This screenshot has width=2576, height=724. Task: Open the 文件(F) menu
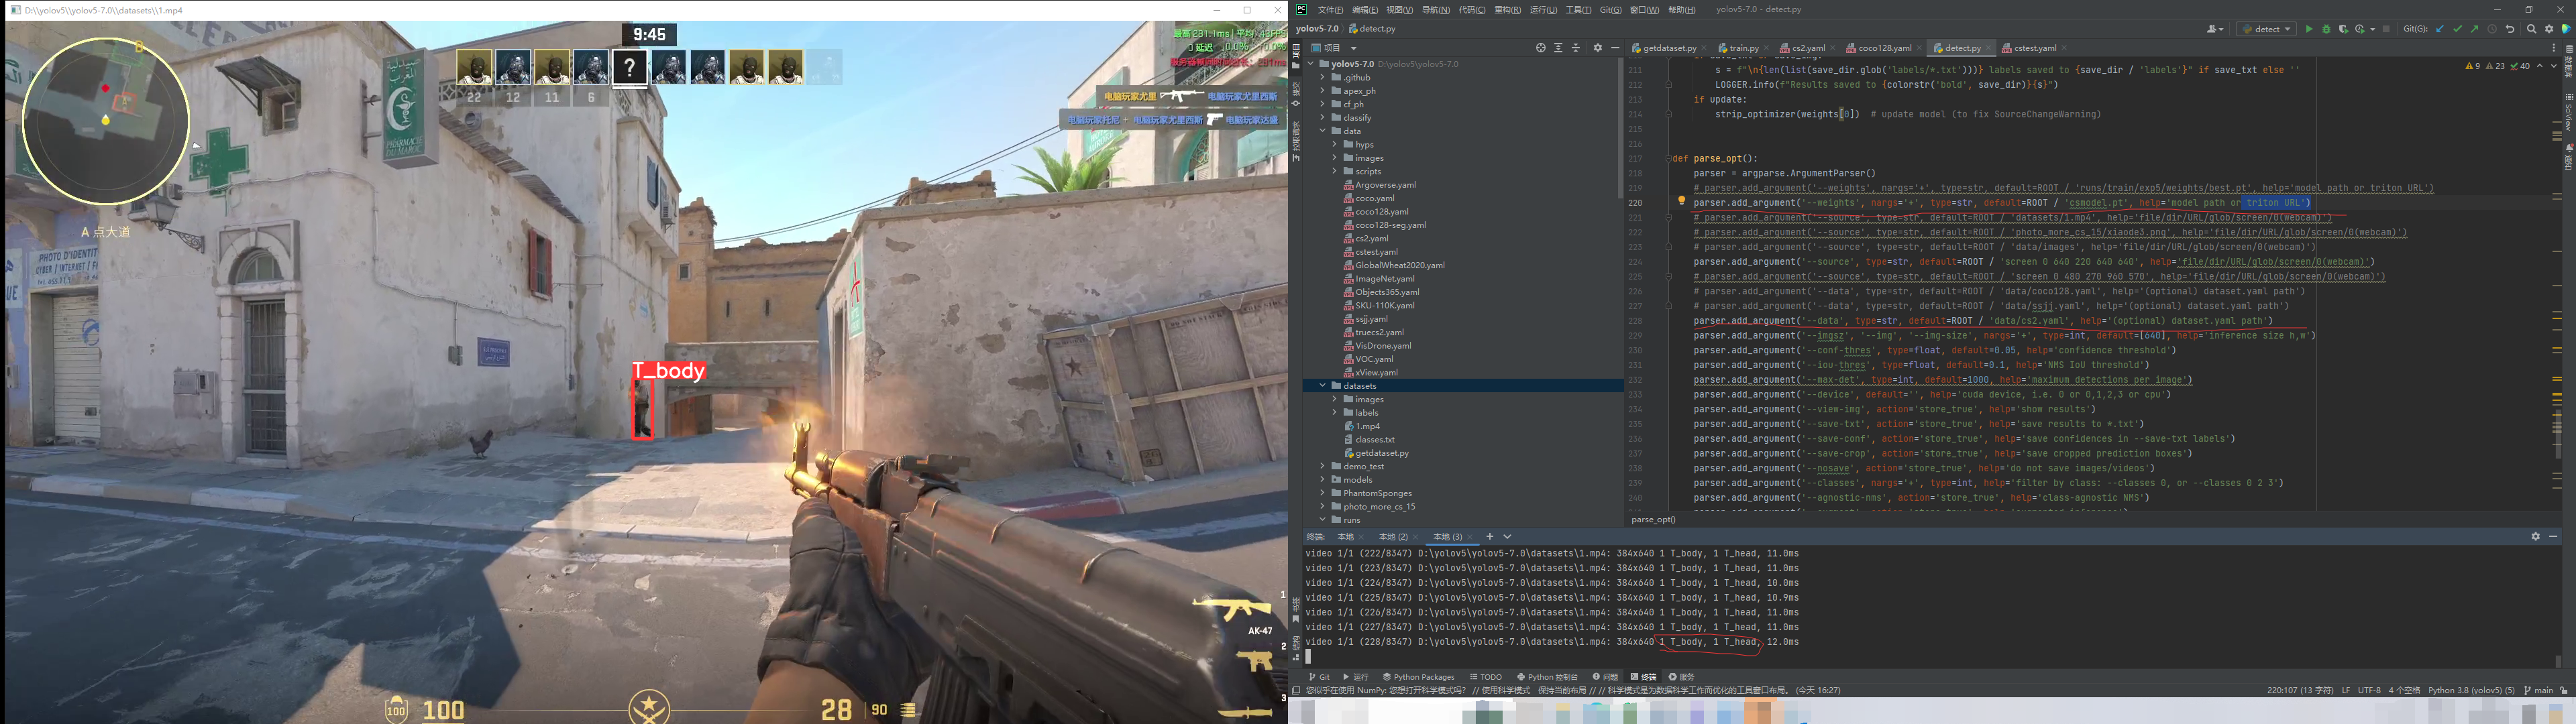point(1330,10)
